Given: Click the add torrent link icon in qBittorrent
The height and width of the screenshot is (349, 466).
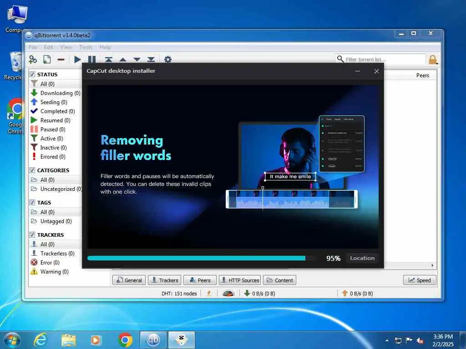Looking at the screenshot, I should pos(33,60).
